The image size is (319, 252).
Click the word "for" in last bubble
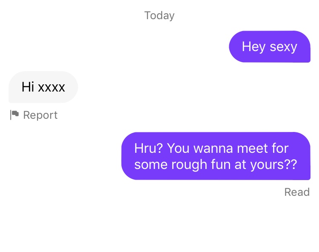coord(280,148)
